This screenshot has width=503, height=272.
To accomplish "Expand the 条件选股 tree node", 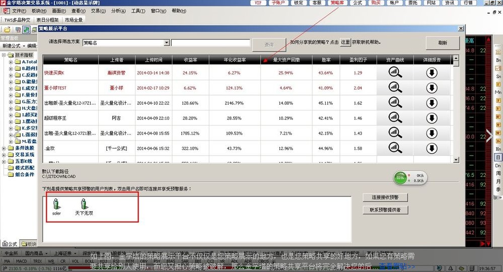I will 4,148.
